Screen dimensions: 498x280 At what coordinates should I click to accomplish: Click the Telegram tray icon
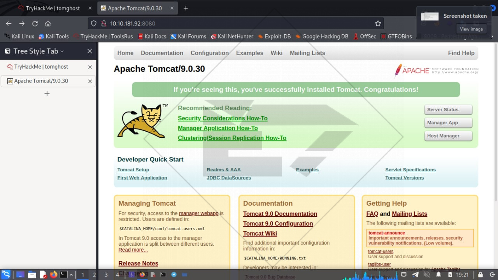pyautogui.click(x=416, y=275)
